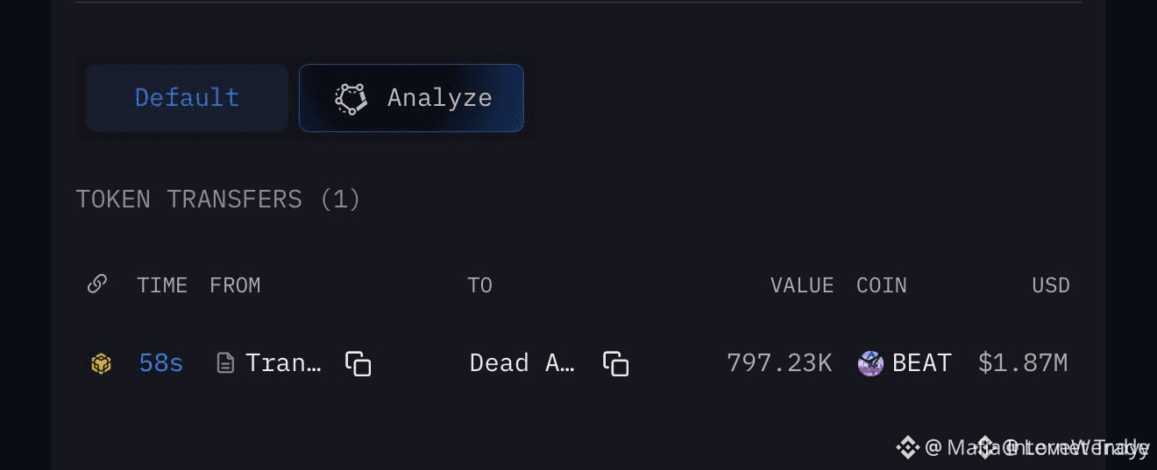Open the Dead A… recipient address
Screen dimensions: 1157x470
(x=522, y=363)
